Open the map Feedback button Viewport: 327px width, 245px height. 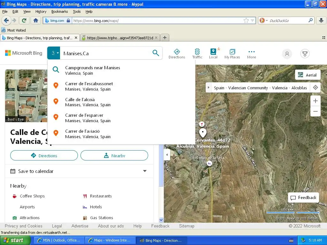[303, 197]
